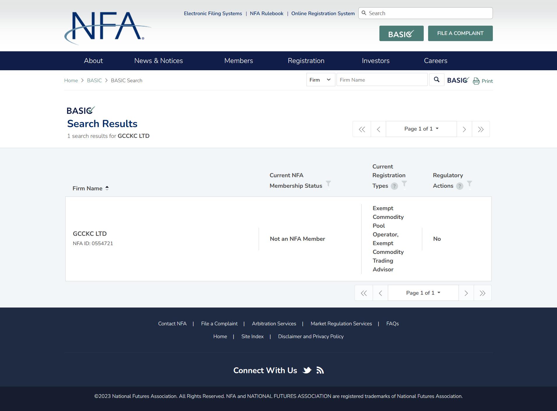The image size is (557, 411).
Task: Go to previous page in bottom pagination
Action: coord(380,293)
